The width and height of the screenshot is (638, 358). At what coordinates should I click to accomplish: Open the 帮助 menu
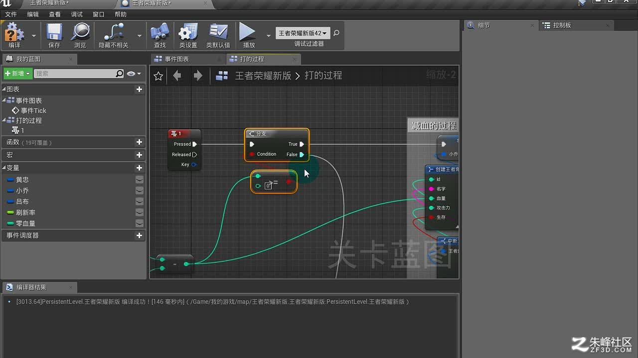120,14
